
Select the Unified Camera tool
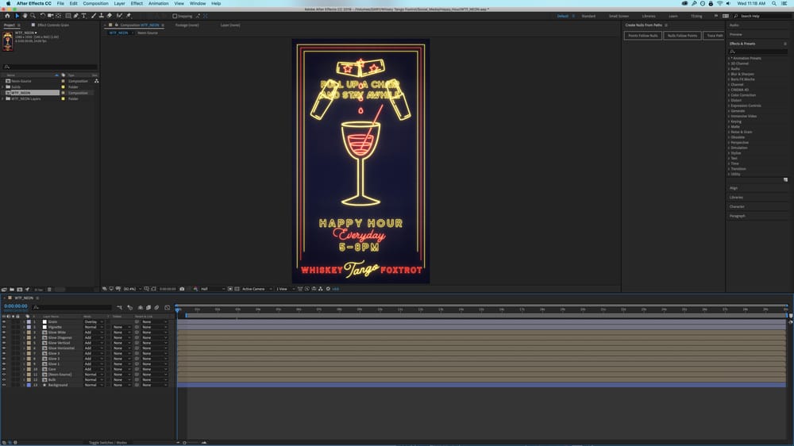pyautogui.click(x=50, y=16)
